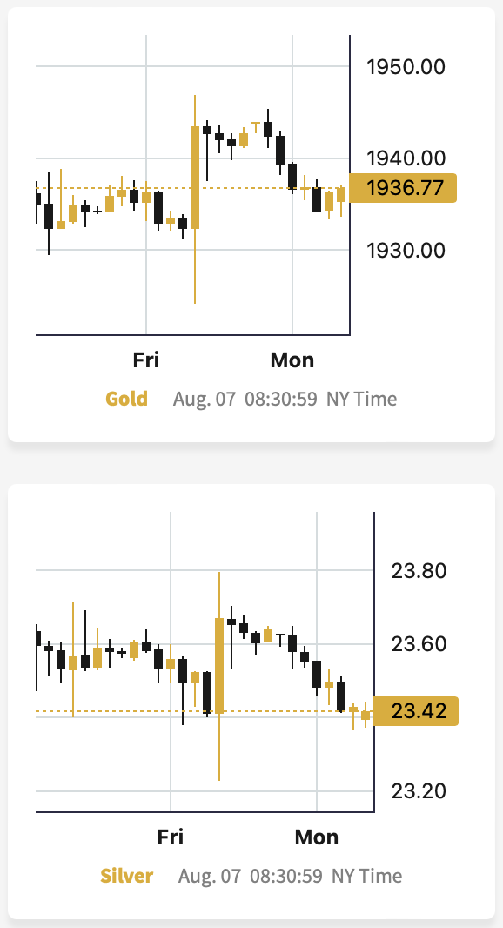Click the Mon marker on the gold chart

292,360
